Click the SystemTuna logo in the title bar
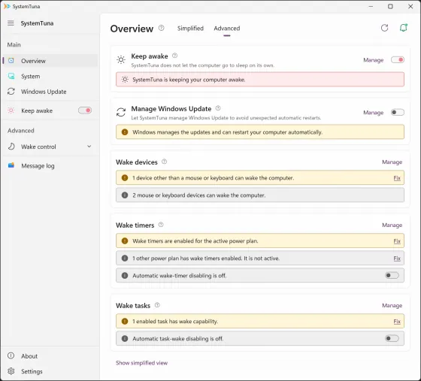Viewport: 421px width, 381px height. pyautogui.click(x=7, y=6)
